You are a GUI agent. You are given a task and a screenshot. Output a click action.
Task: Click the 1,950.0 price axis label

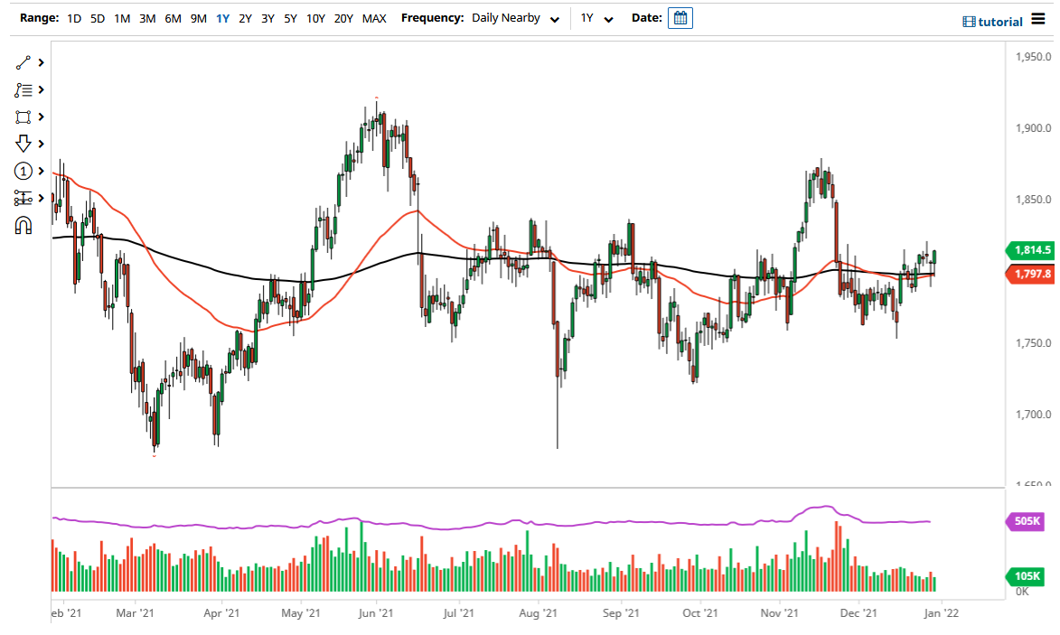pos(1034,57)
